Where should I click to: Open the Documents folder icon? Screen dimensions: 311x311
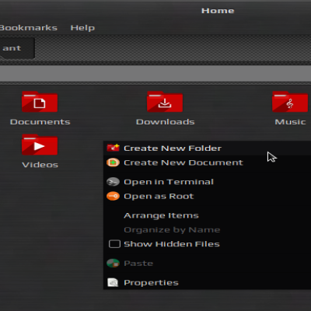pos(40,102)
